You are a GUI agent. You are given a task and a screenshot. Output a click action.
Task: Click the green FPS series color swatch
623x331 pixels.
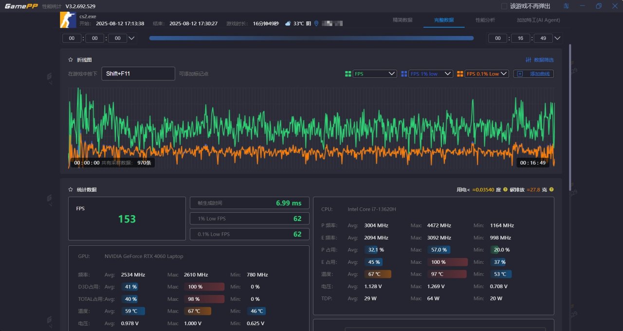click(348, 74)
